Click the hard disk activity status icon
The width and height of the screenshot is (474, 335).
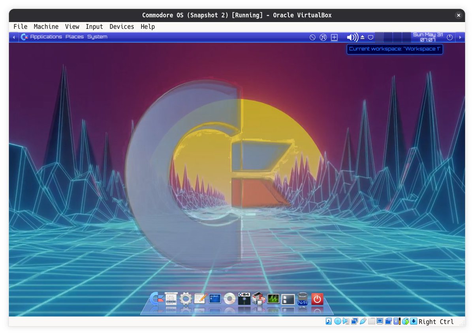(329, 321)
